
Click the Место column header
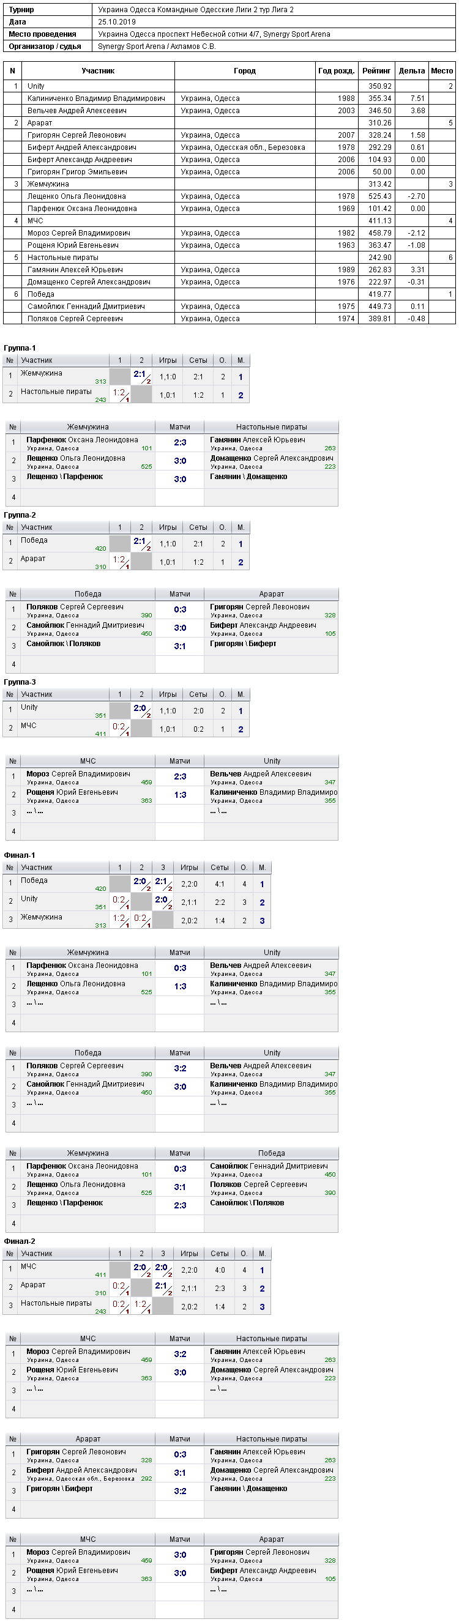tap(441, 71)
